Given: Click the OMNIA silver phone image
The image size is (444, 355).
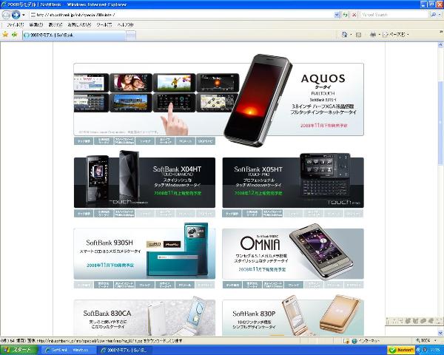Looking at the screenshot, I should point(321,251).
